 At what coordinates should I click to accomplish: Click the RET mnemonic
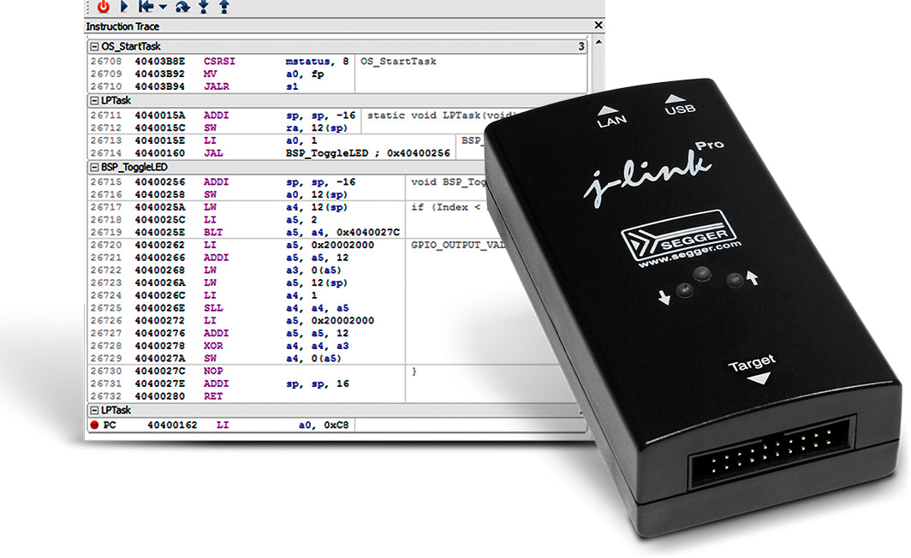pos(213,396)
